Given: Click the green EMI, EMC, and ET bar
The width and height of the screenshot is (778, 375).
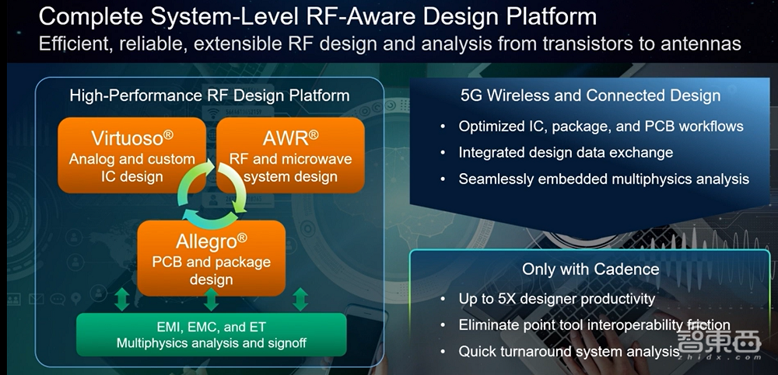Looking at the screenshot, I should click(x=212, y=333).
